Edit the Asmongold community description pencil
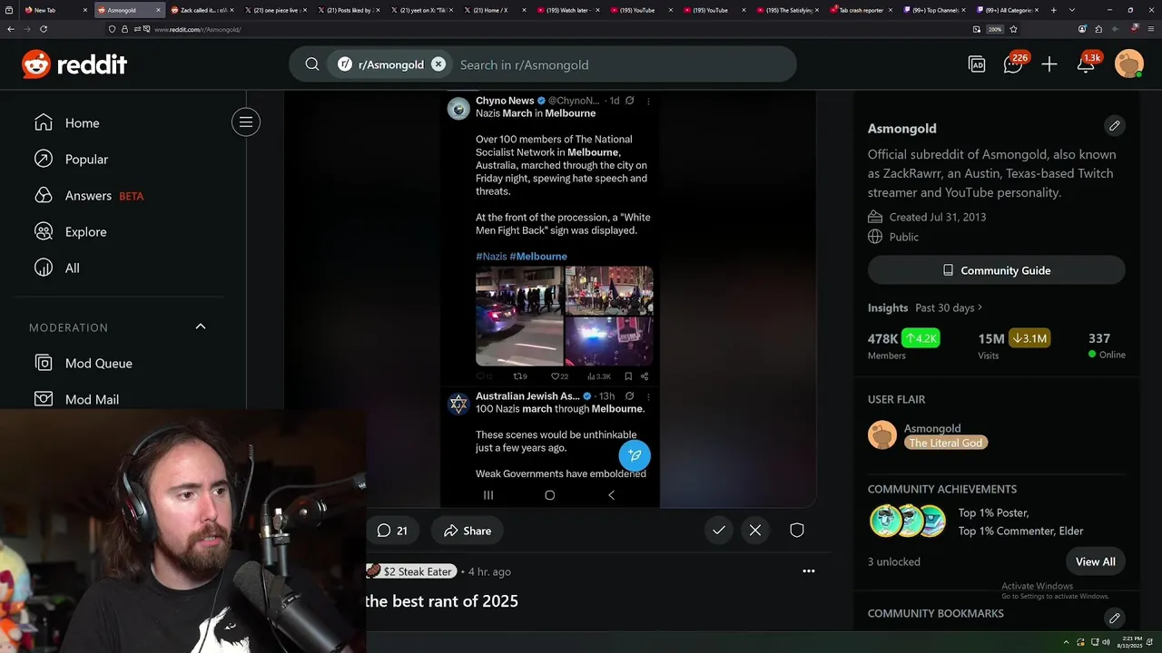The height and width of the screenshot is (653, 1162). pyautogui.click(x=1115, y=125)
